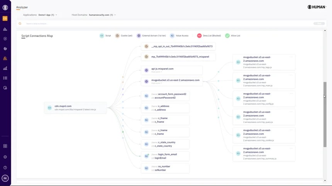The image size is (332, 186).
Task: Click the RK user avatar
Action: [5, 178]
